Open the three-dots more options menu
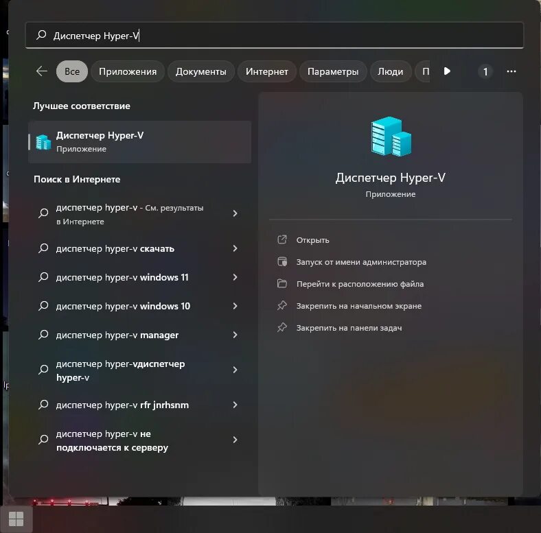 coord(511,71)
